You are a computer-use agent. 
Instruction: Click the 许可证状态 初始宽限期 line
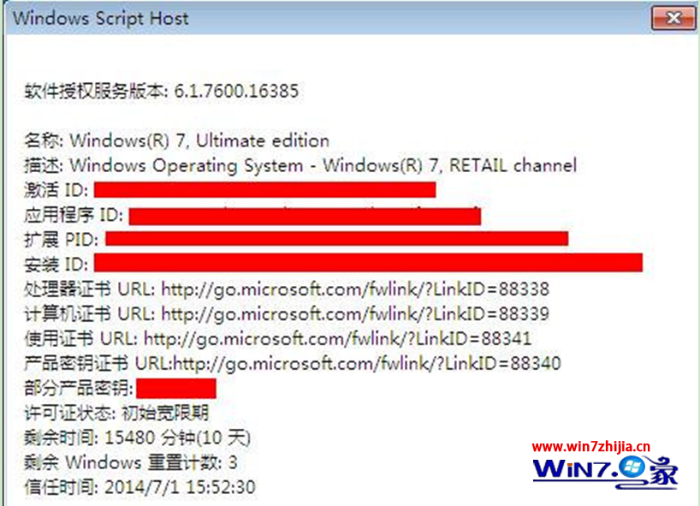pos(116,414)
